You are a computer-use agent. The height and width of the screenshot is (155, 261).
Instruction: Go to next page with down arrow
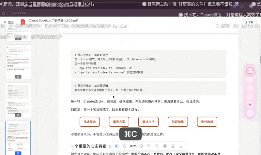[x=141, y=146]
